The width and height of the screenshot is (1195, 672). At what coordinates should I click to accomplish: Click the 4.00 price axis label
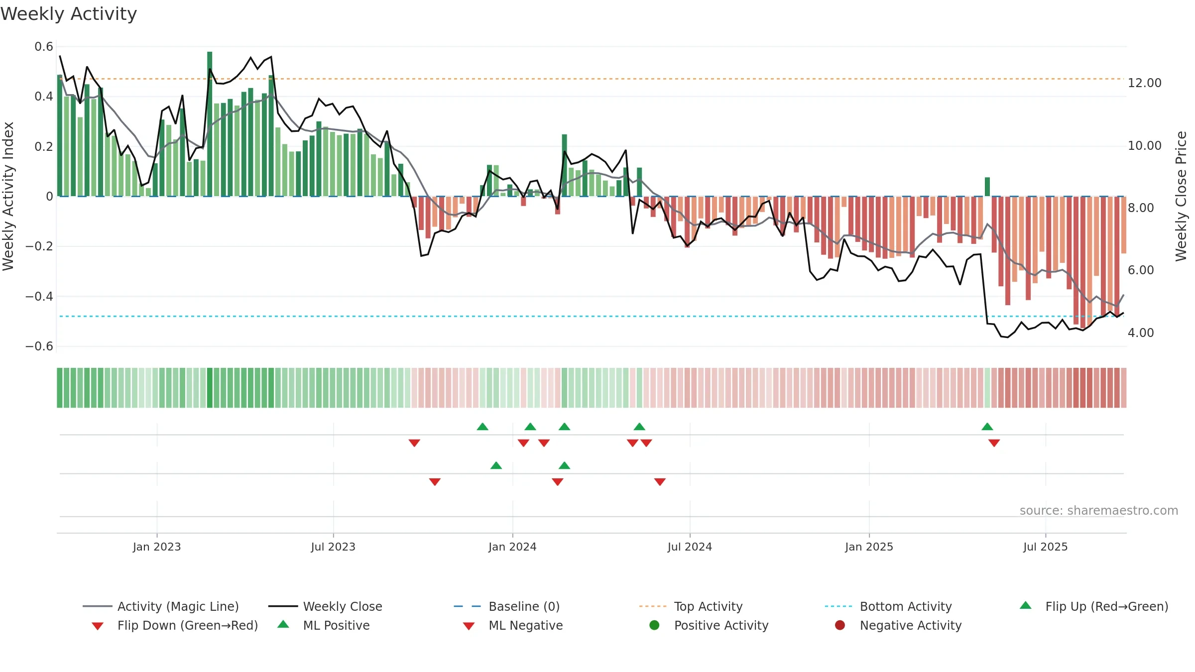click(x=1141, y=333)
